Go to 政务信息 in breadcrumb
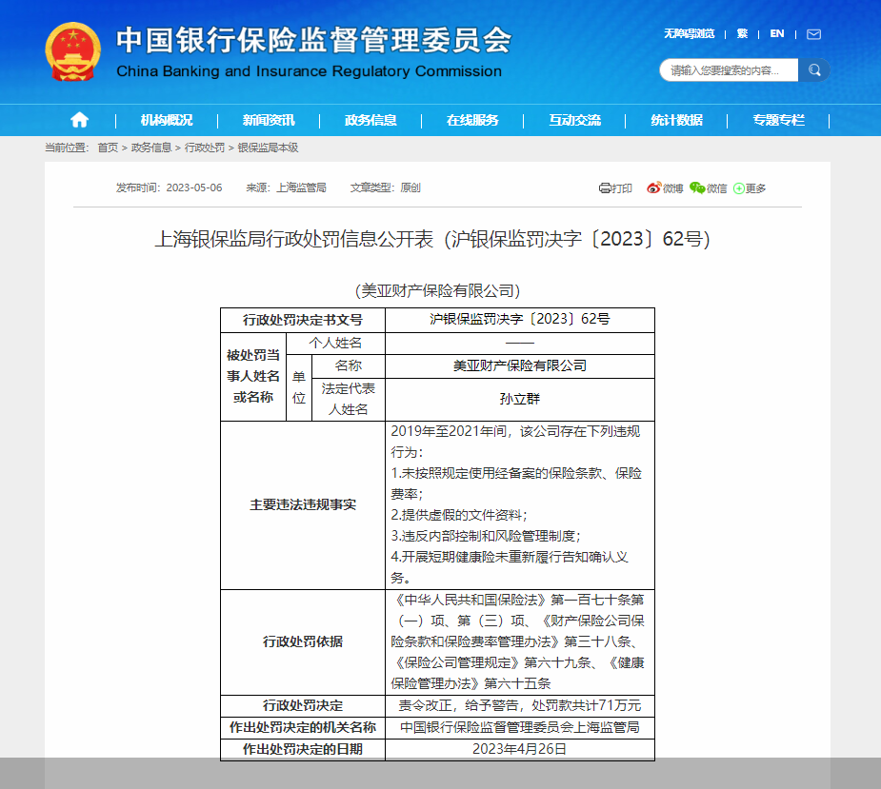 click(151, 148)
